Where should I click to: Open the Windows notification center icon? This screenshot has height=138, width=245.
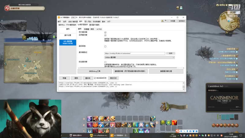pos(241,135)
